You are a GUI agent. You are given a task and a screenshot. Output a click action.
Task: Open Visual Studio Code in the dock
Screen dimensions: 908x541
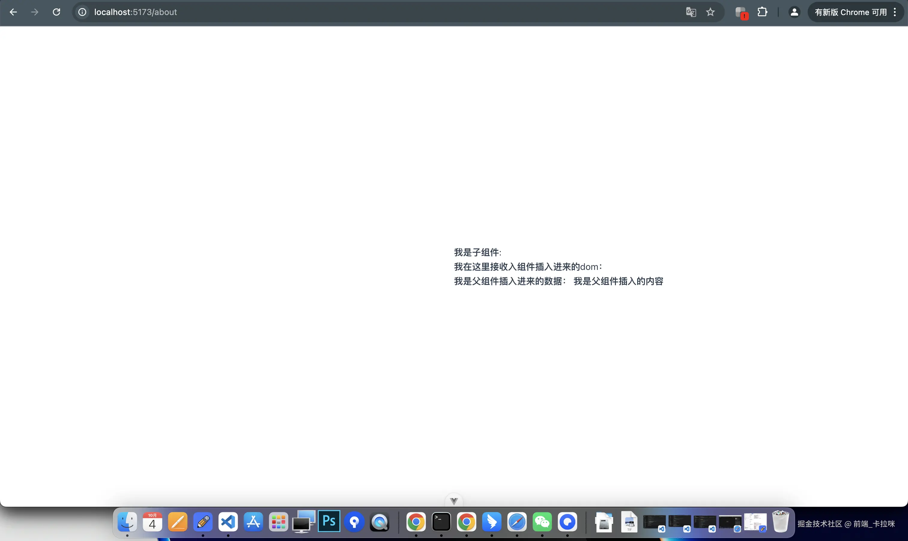228,522
